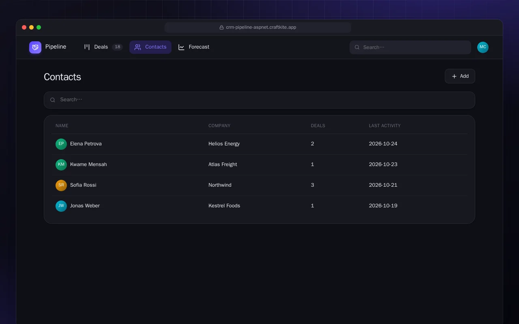519x324 pixels.
Task: Click the Kestrel Foods company cell
Action: 224,206
